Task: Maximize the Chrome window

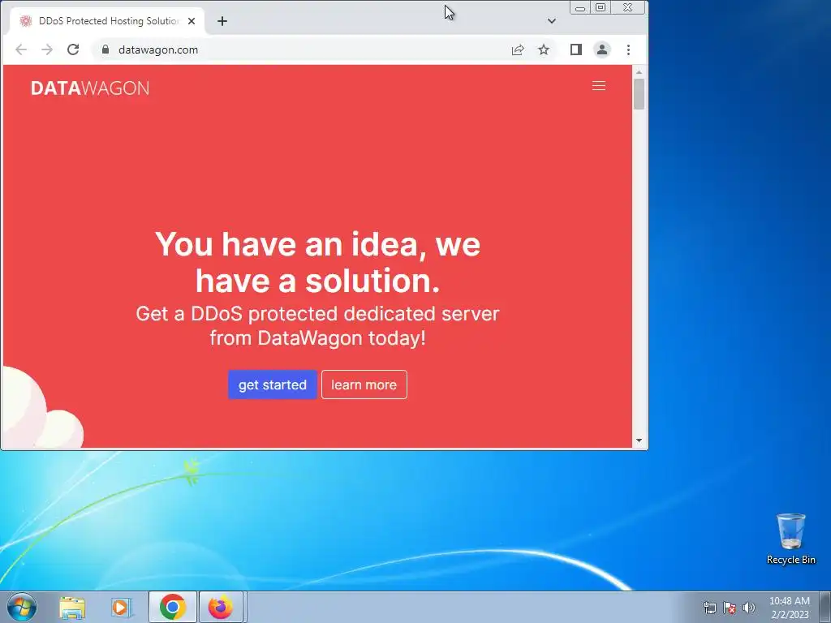Action: tap(601, 7)
